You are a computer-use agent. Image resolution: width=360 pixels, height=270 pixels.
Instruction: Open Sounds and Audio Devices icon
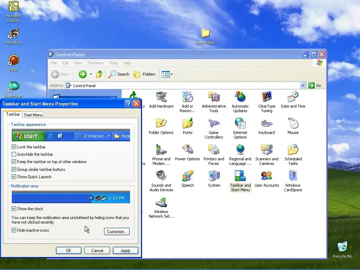[x=161, y=181]
